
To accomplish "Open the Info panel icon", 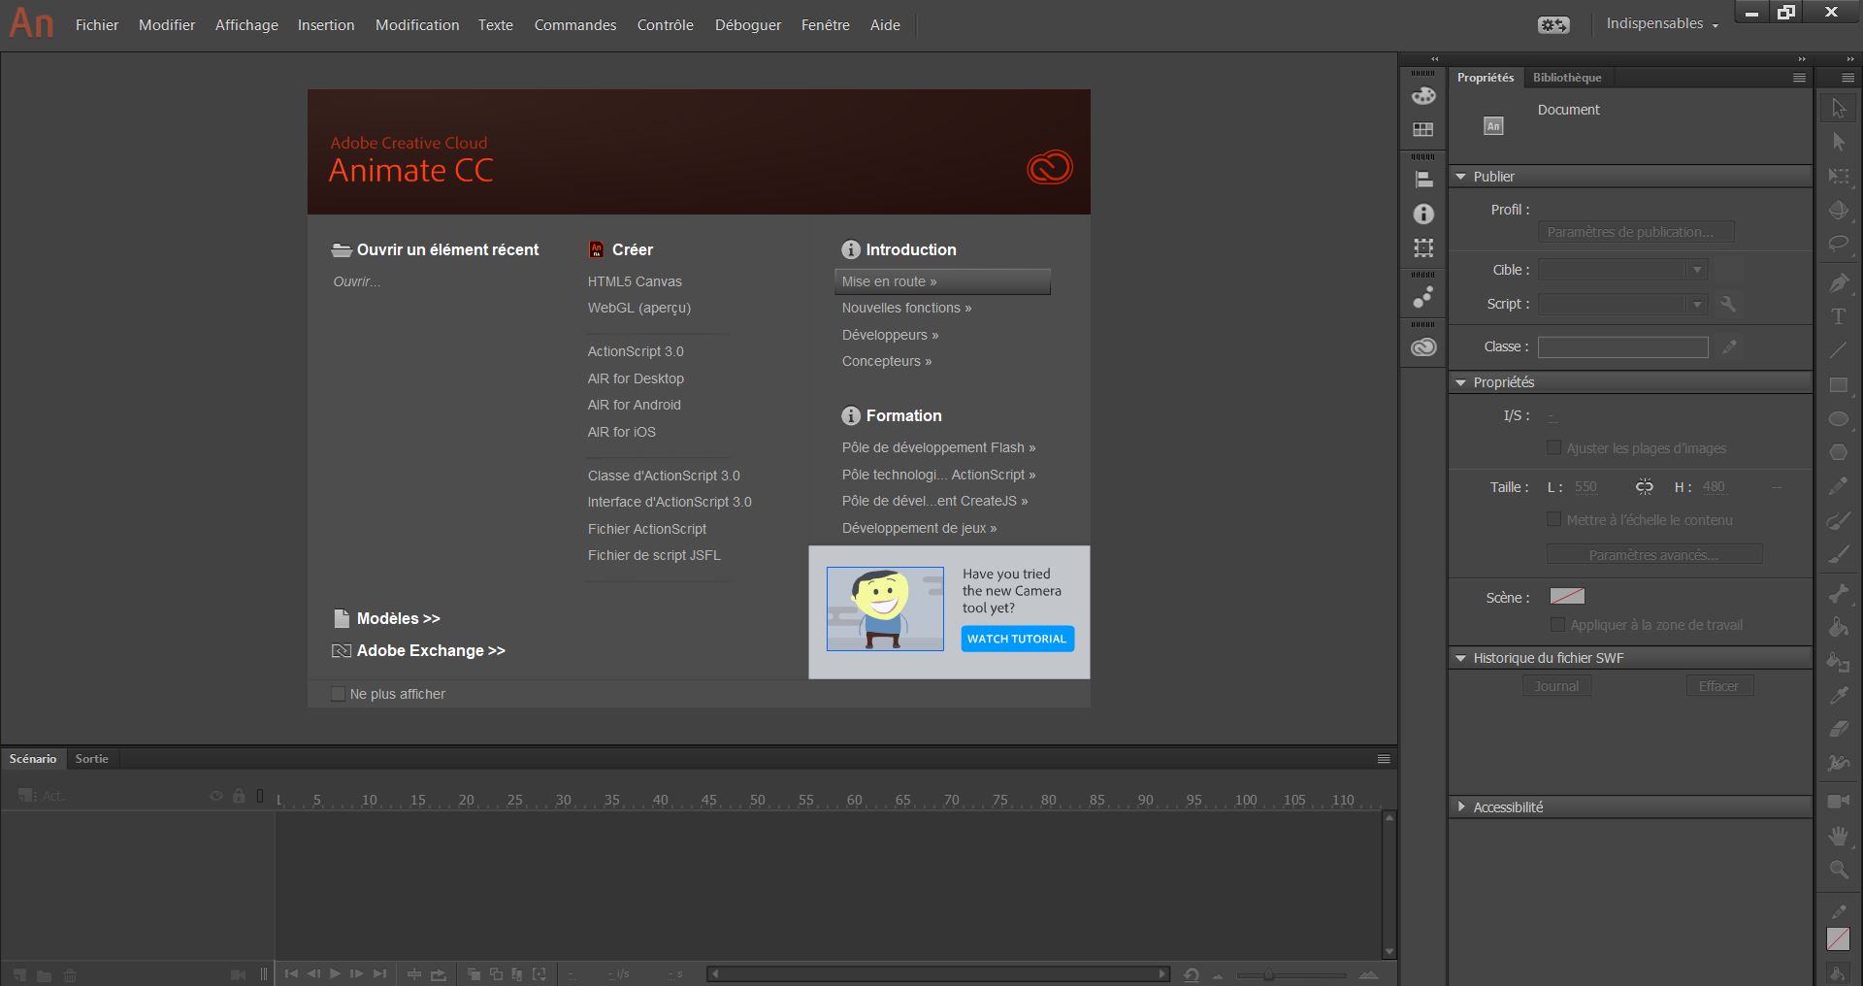I will [x=1423, y=214].
